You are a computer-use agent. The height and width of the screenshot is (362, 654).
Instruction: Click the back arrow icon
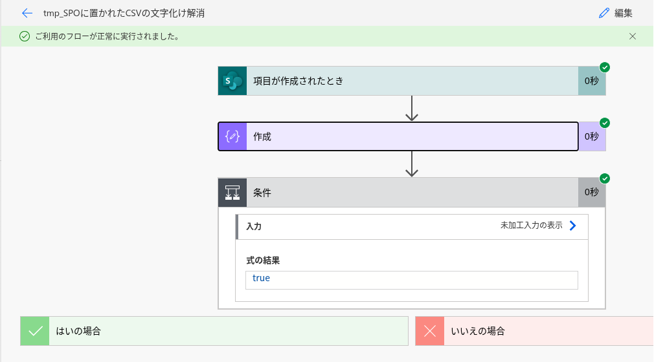27,13
